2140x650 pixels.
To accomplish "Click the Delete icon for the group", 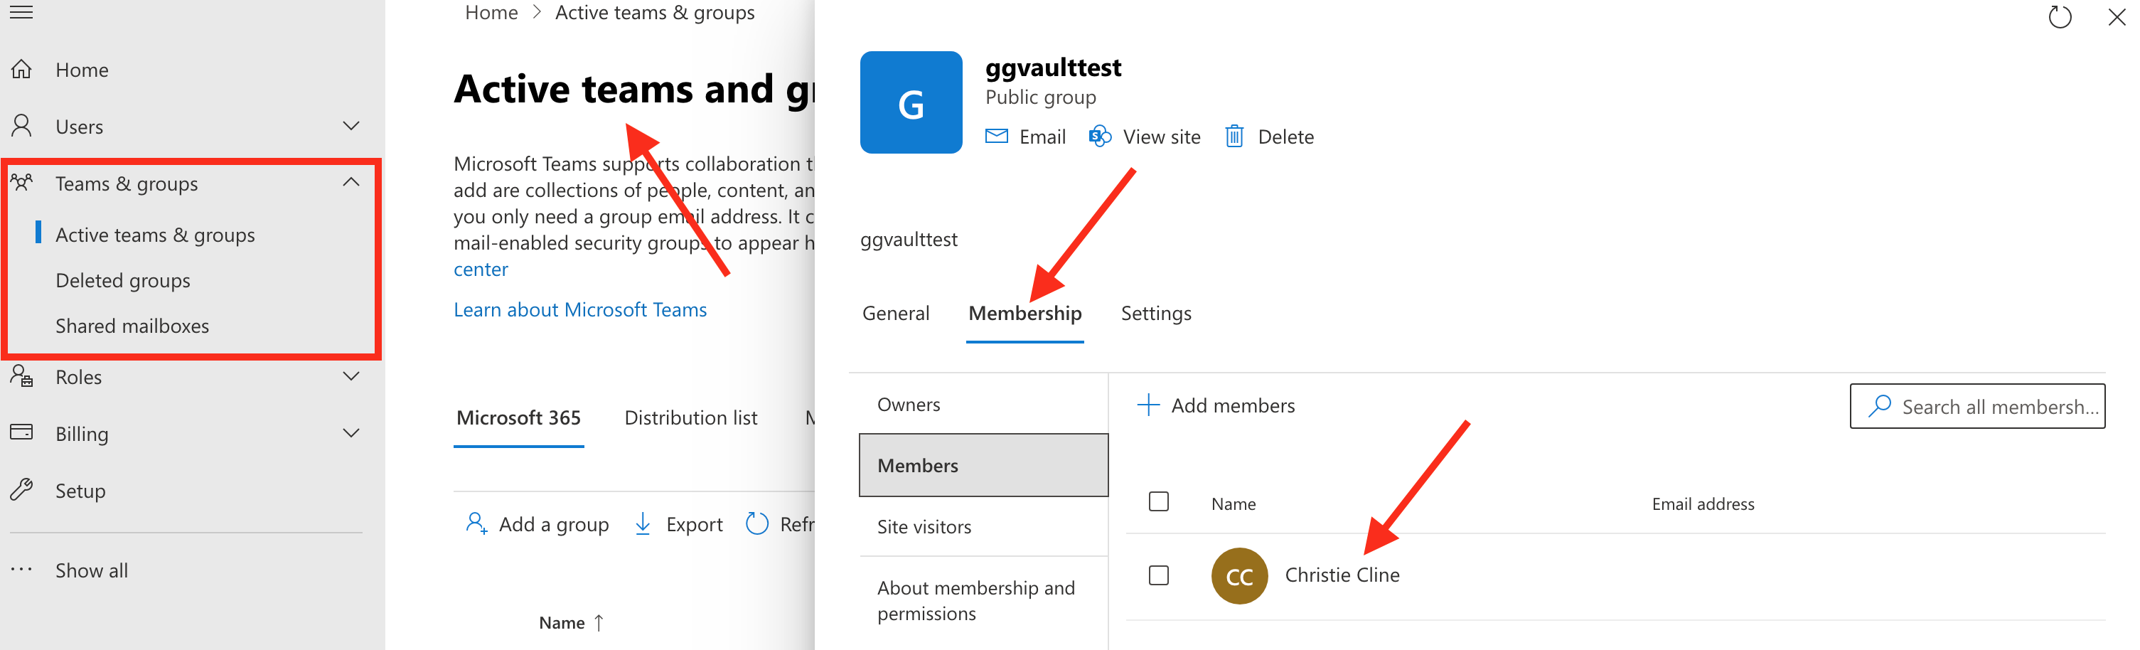I will [x=1236, y=137].
